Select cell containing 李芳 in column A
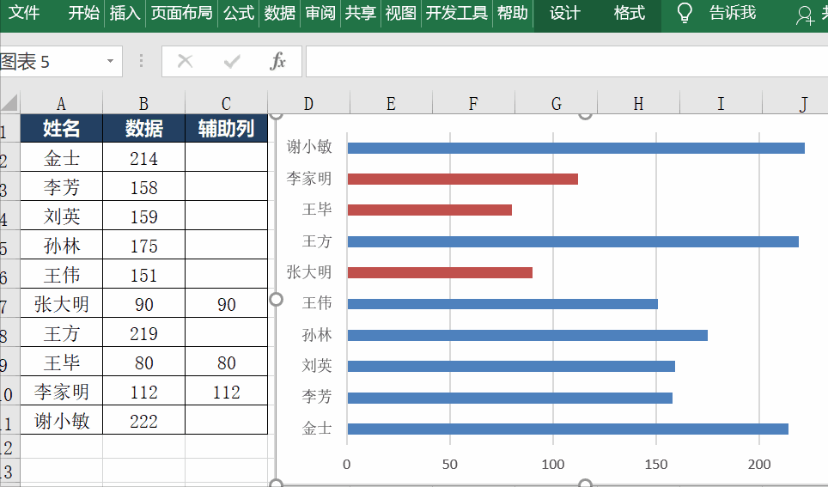Image resolution: width=828 pixels, height=487 pixels. coord(61,186)
